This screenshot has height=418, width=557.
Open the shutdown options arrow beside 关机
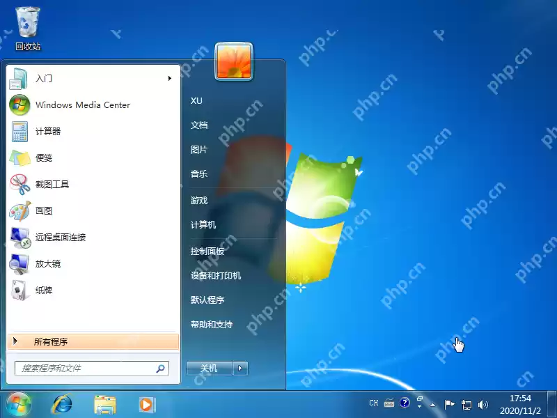238,368
